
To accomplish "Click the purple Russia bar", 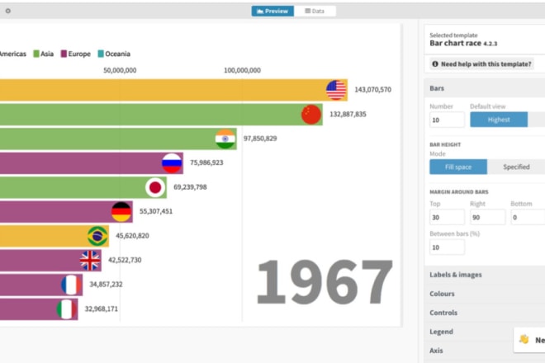I will [x=91, y=163].
